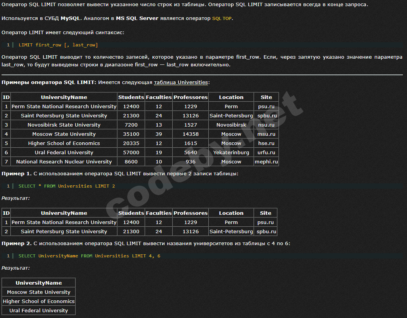Click the Professores header in the first table

pos(191,97)
